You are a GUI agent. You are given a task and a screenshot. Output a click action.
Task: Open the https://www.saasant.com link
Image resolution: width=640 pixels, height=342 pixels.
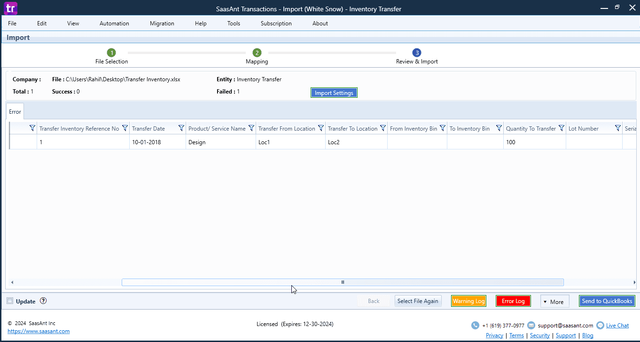coord(39,331)
